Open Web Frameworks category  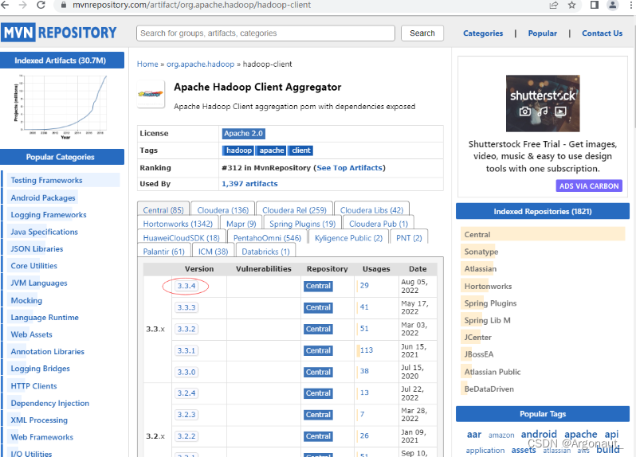click(x=41, y=437)
